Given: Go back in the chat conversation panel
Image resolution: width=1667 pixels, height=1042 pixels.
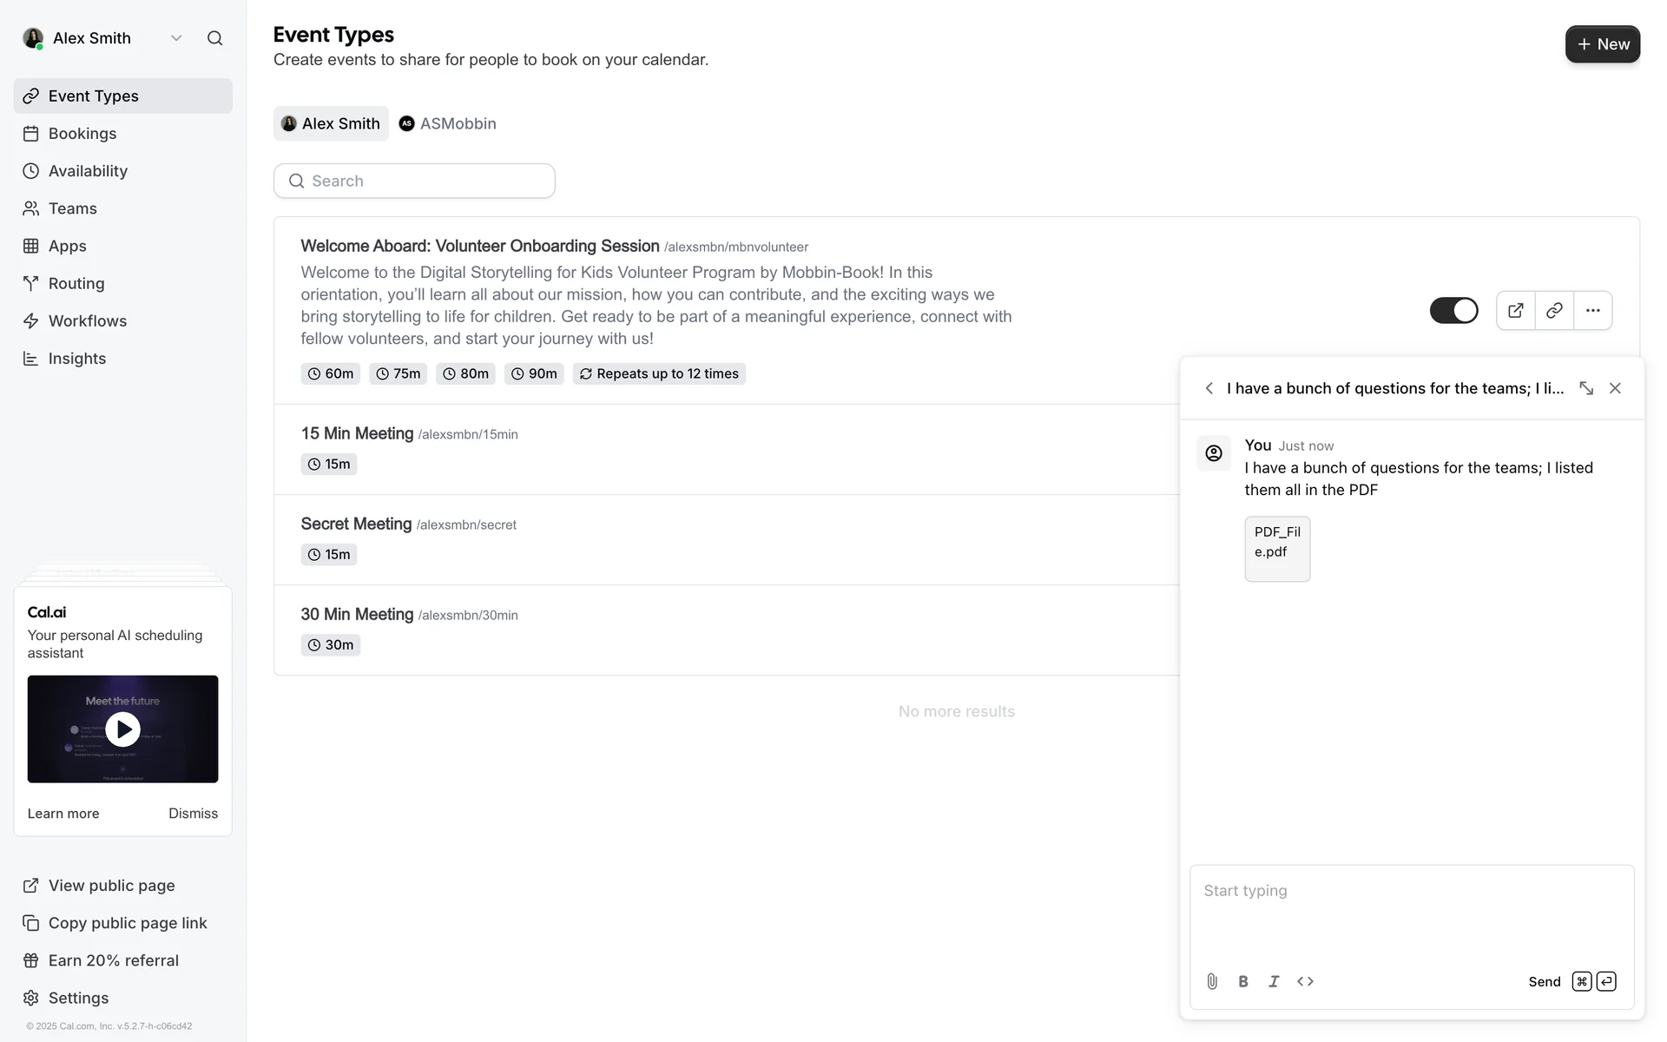Looking at the screenshot, I should (x=1209, y=388).
